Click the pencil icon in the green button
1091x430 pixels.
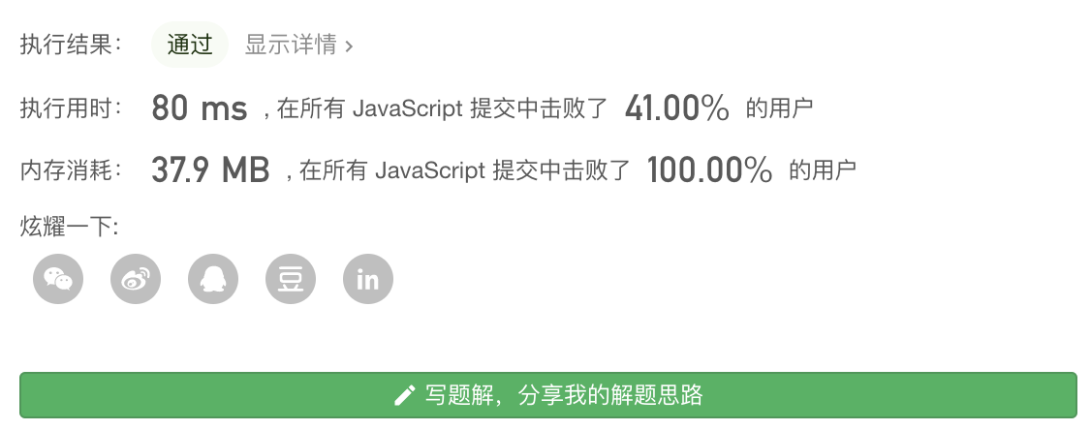coord(405,395)
